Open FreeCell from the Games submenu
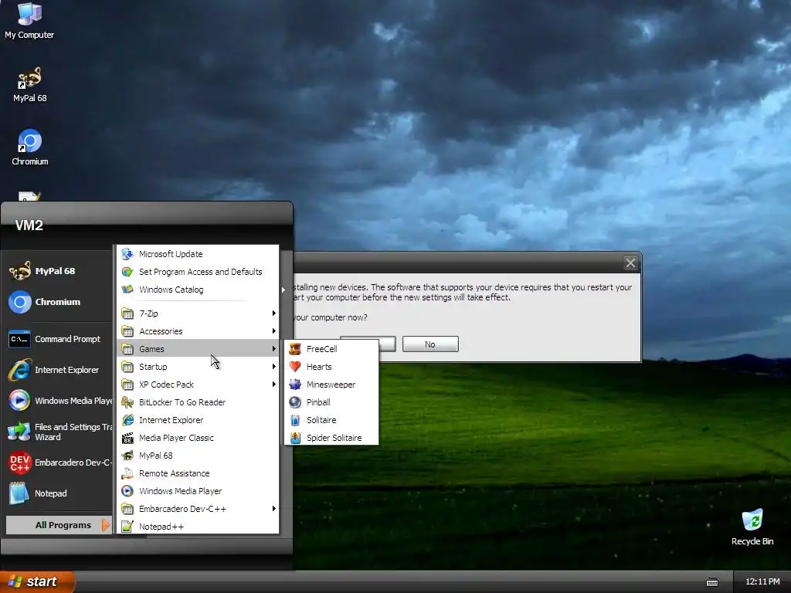The image size is (791, 593). pos(331,349)
